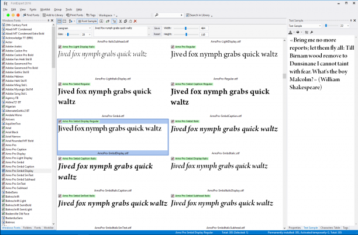Click the Reset button
Screen dimensions: 358x235
pos(157,34)
